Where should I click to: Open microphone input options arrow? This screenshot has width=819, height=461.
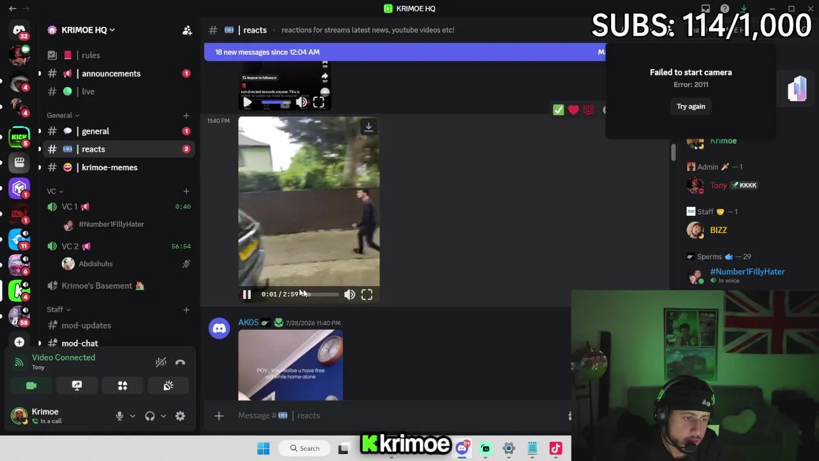pyautogui.click(x=132, y=416)
